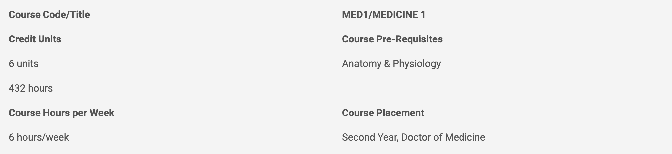Viewport: 672px width, 154px height.
Task: Click the Doctor of Medicine text
Action: click(443, 137)
